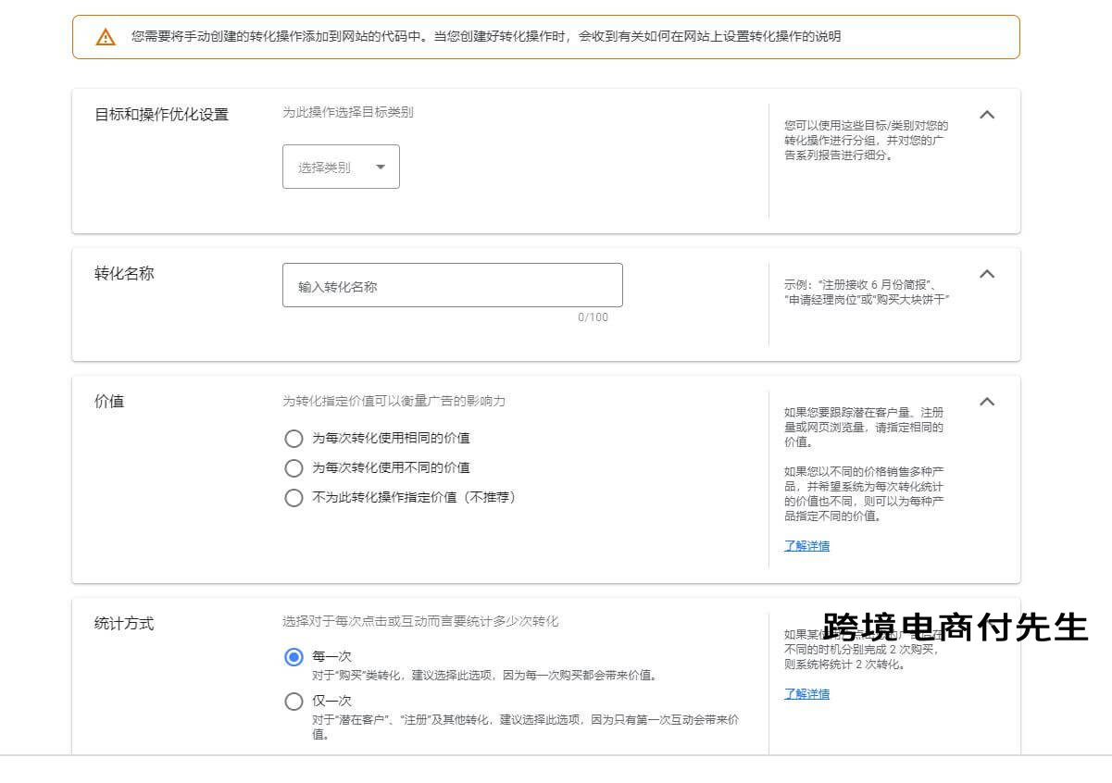Choose 不为此转化操作指定价值（不推荐）
Image resolution: width=1112 pixels, height=783 pixels.
pyautogui.click(x=294, y=498)
